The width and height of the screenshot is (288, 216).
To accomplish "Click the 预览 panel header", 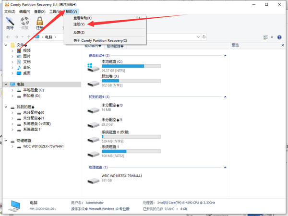I will [x=235, y=45].
